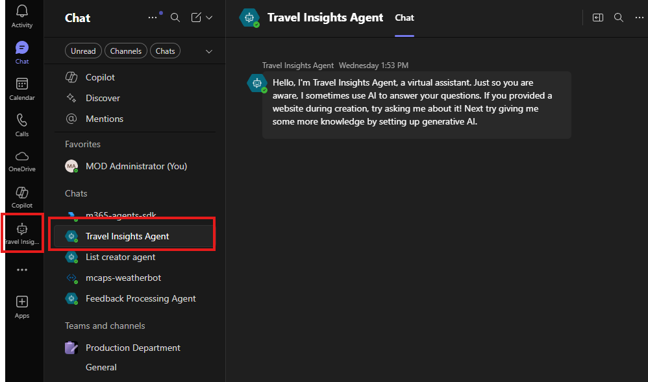Collapse the Favorites section header

pyautogui.click(x=82, y=144)
